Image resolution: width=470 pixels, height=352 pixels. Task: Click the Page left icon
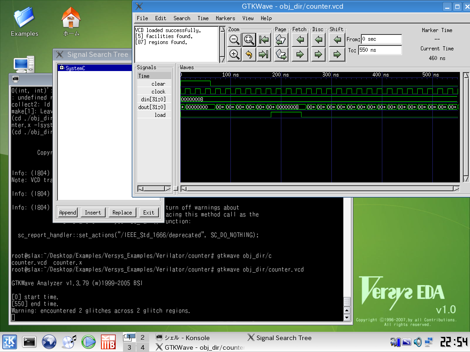tap(281, 39)
